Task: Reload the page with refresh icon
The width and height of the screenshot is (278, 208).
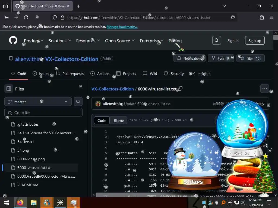Action: coord(26,17)
